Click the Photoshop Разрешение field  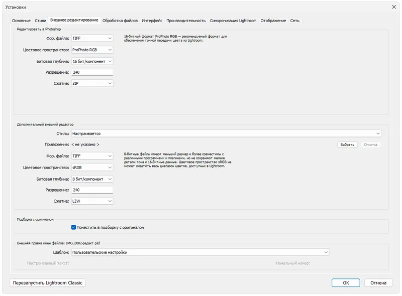[x=92, y=72]
